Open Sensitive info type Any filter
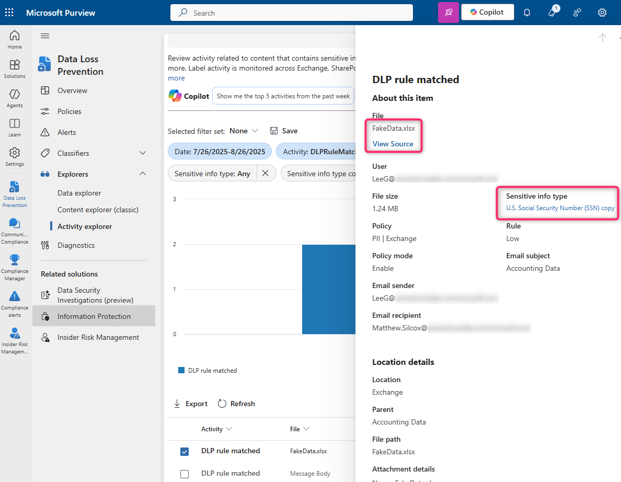 click(212, 174)
